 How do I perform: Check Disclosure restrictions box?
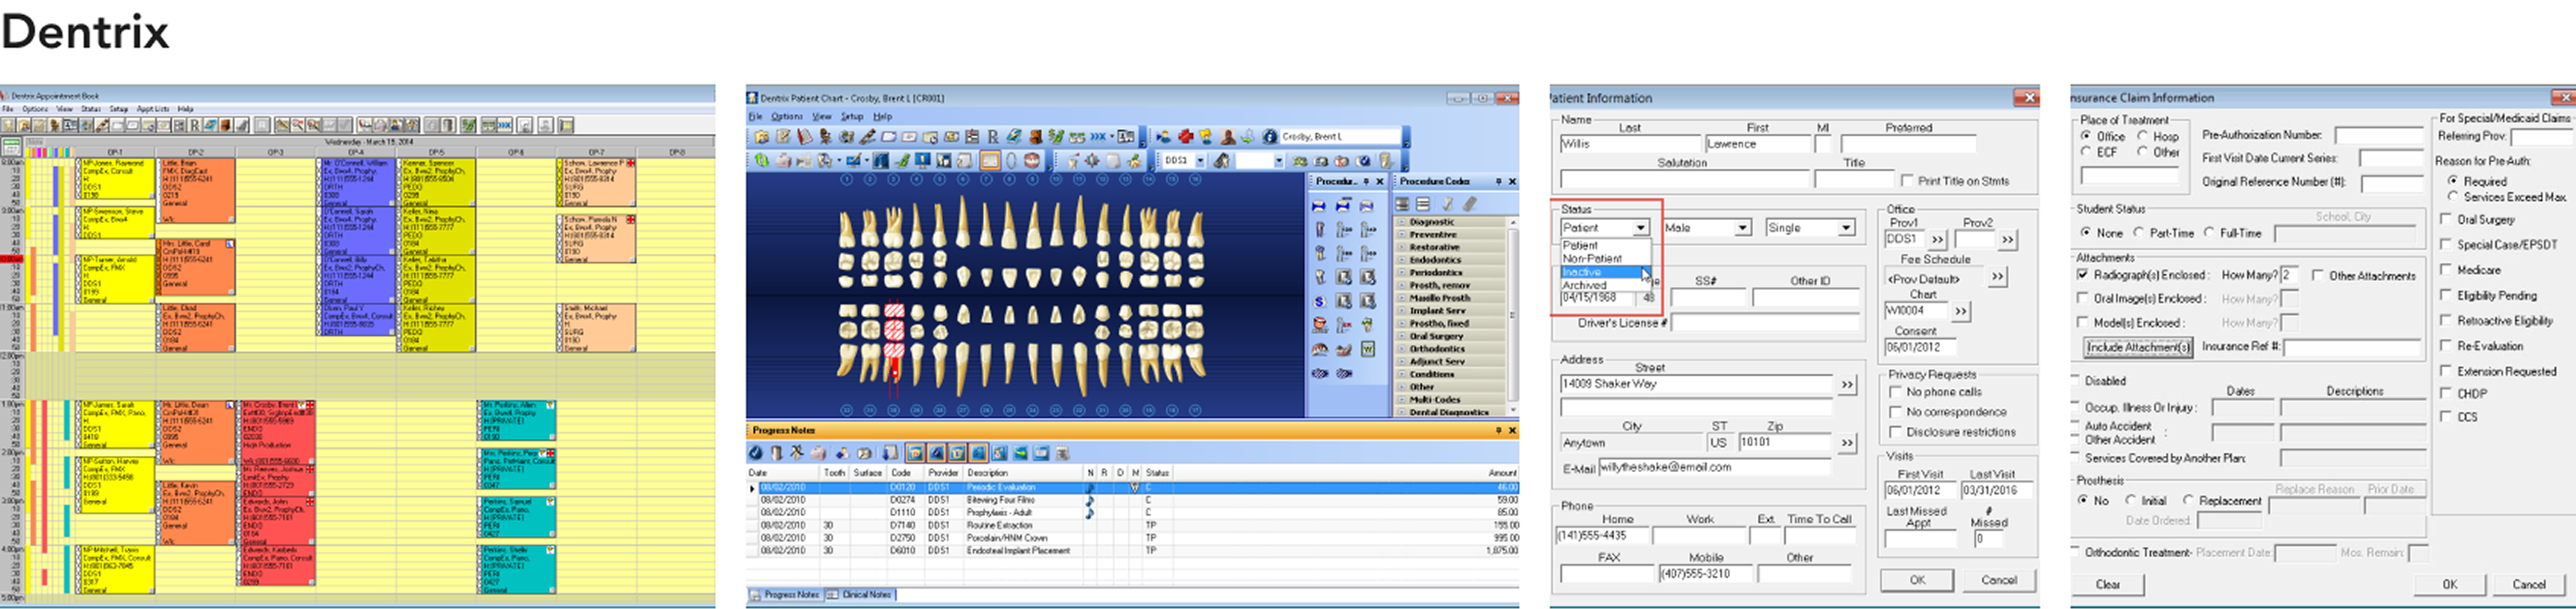tap(1895, 432)
